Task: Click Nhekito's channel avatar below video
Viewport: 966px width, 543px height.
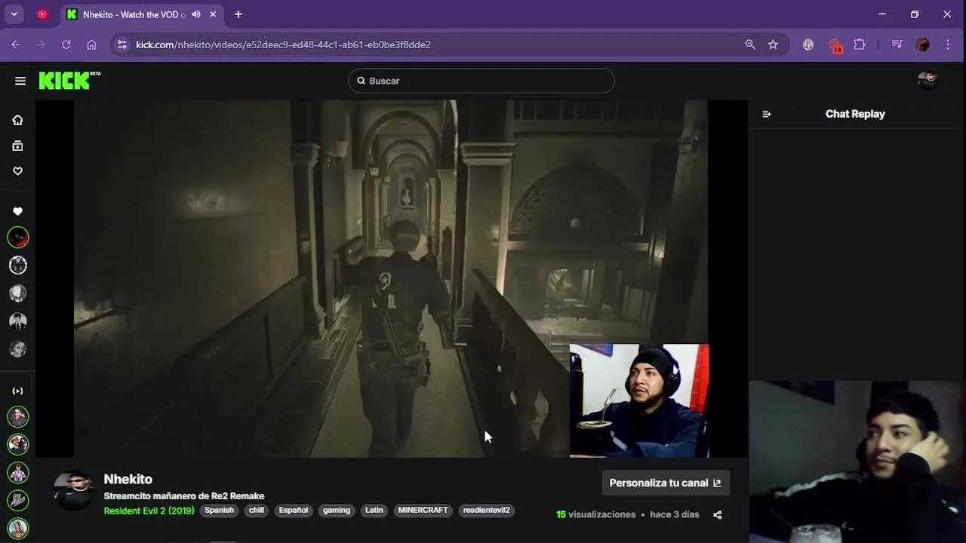Action: click(74, 491)
